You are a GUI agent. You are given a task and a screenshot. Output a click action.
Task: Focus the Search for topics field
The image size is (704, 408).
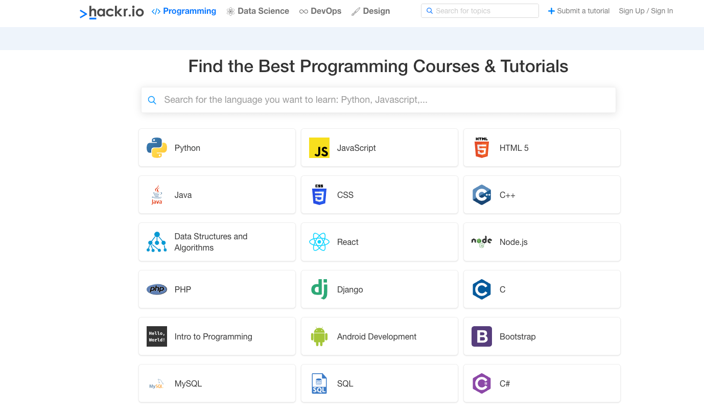pos(480,11)
